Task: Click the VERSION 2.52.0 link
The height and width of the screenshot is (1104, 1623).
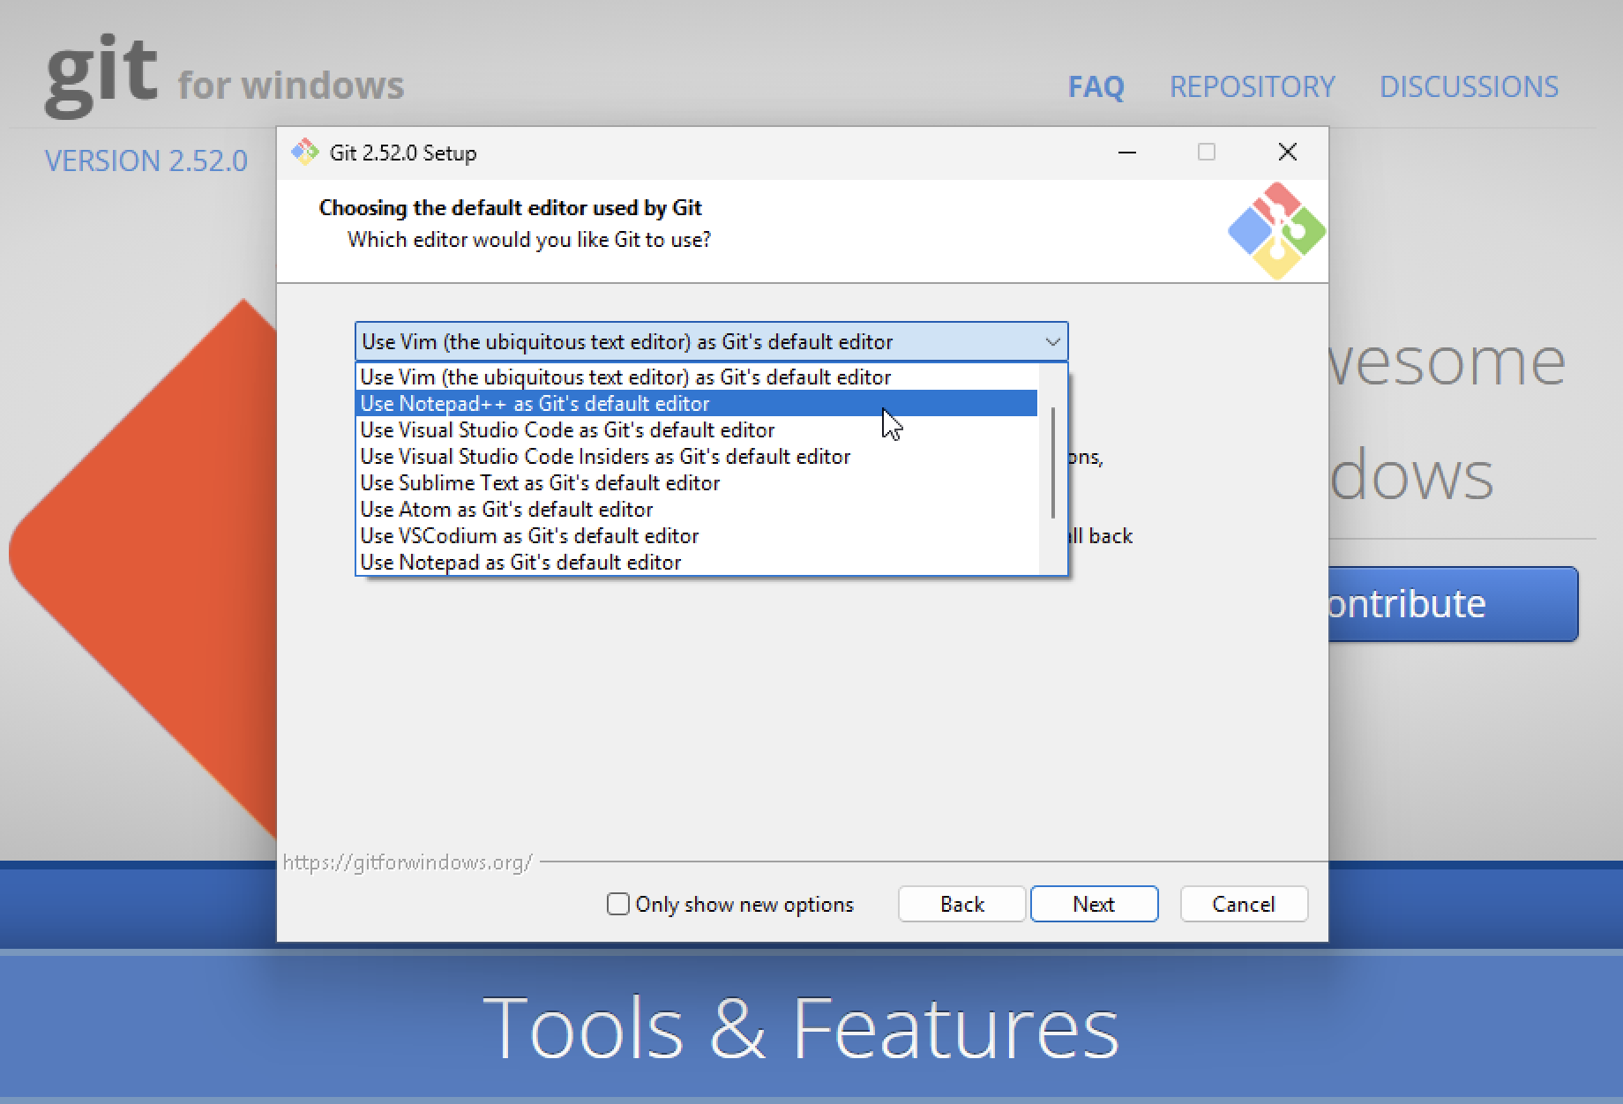Action: pos(146,160)
